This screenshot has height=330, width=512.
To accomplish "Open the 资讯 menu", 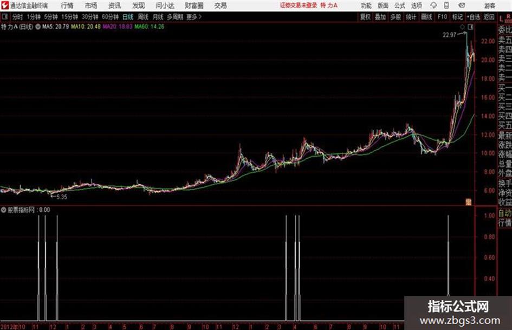I will [115, 5].
